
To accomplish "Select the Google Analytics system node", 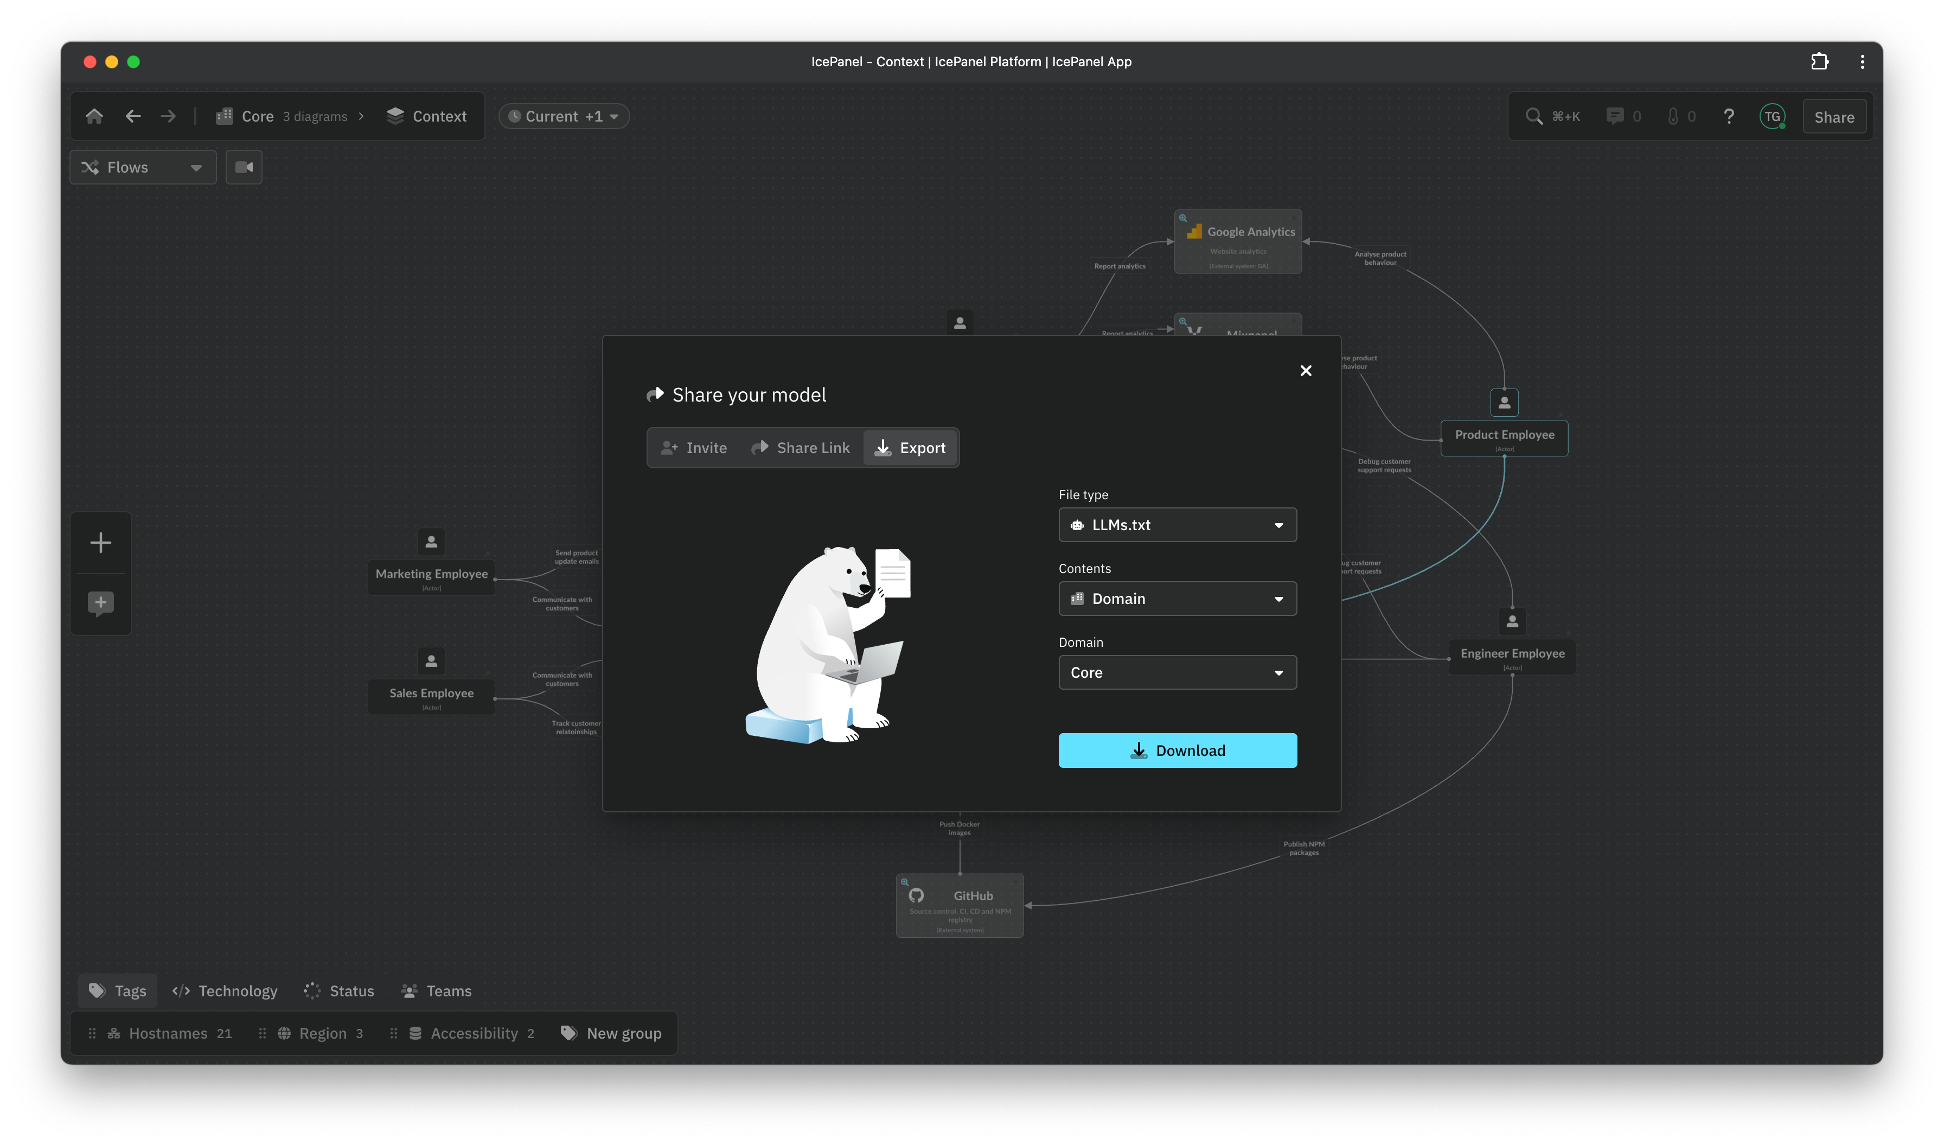I will click(1237, 241).
